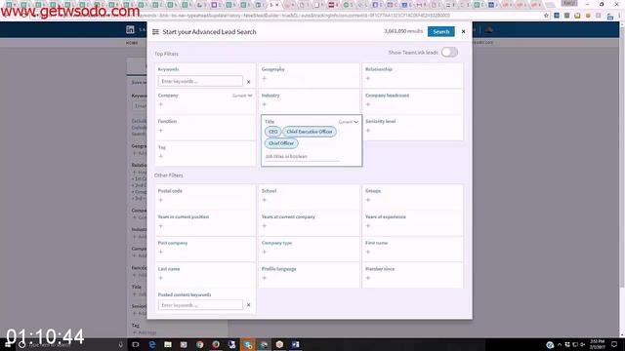625x351 pixels.
Task: Add a First name filter with plus icon
Action: pos(368,252)
